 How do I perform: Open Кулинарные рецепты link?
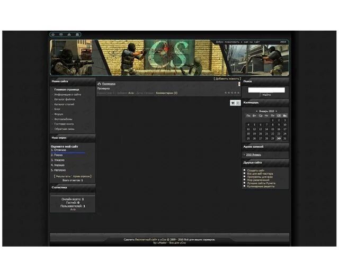261,186
